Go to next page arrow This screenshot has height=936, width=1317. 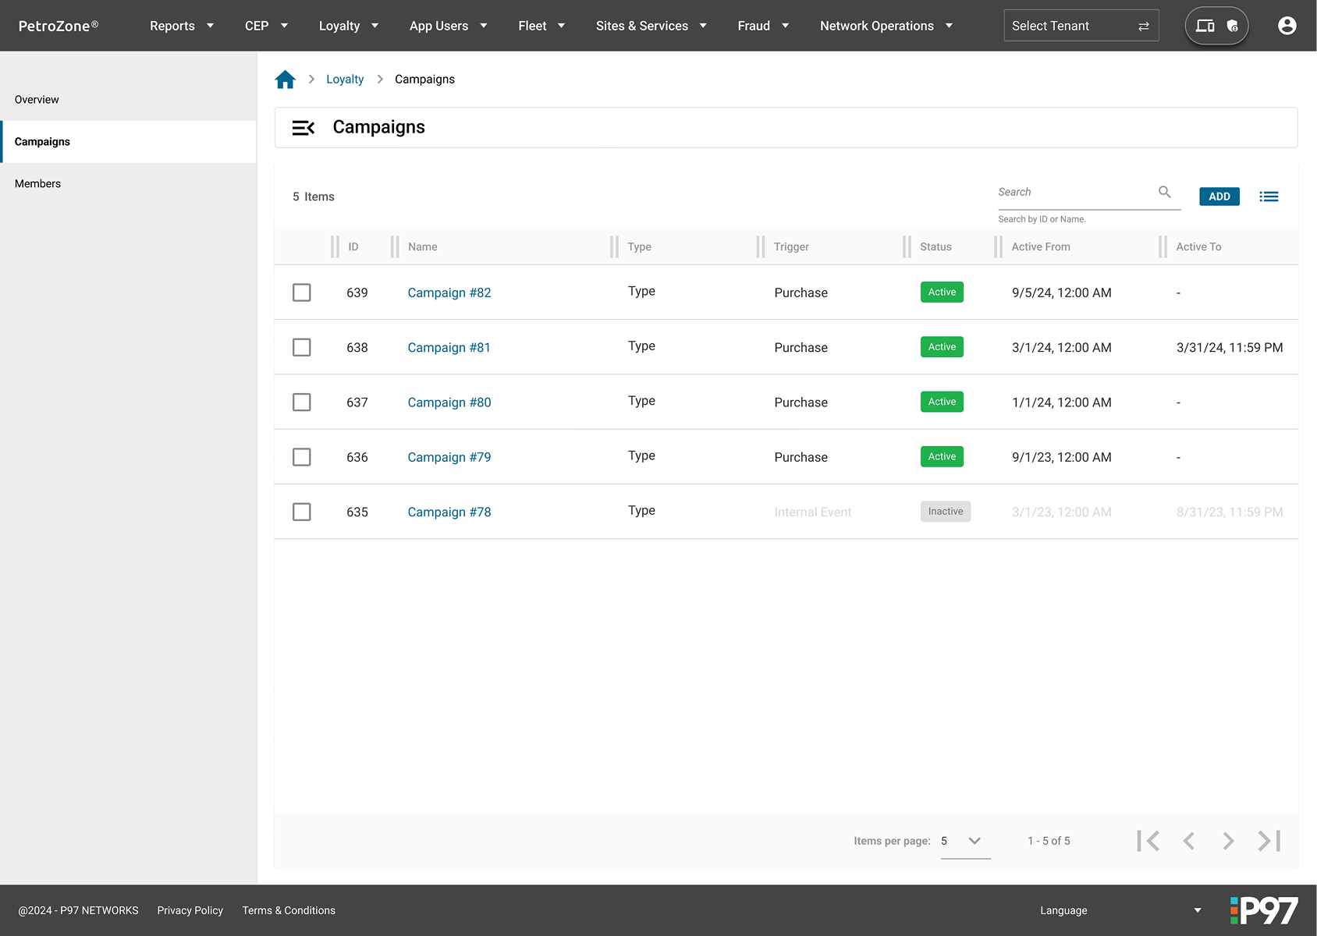click(1228, 841)
